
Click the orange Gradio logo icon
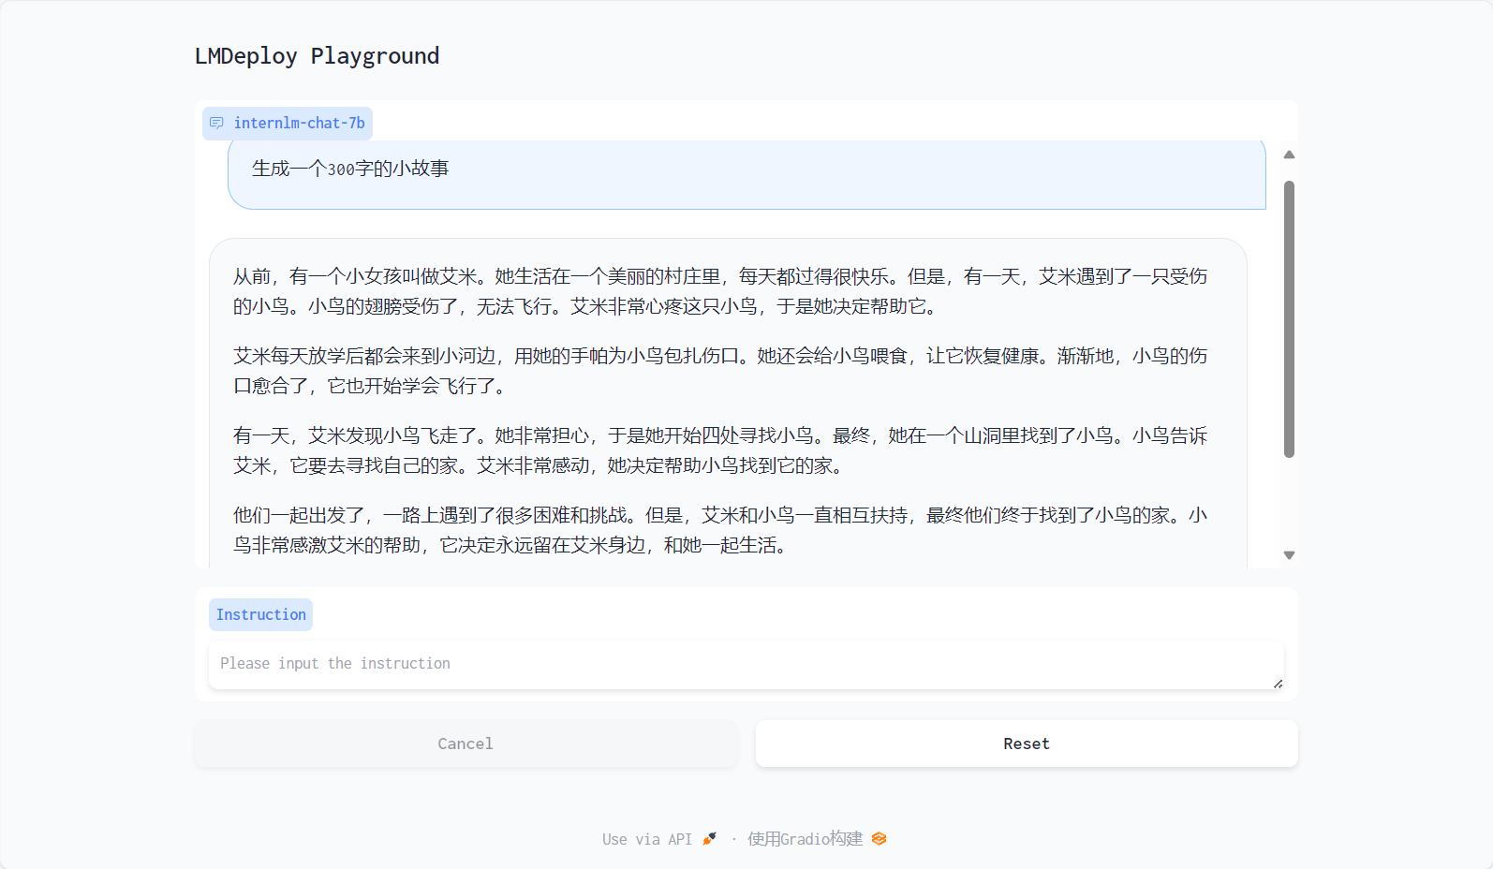coord(879,839)
